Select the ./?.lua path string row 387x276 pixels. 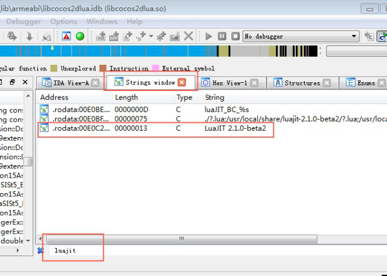(212, 119)
